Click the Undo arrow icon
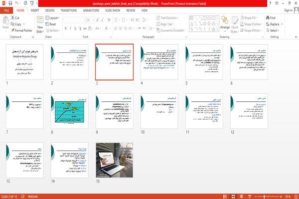The height and width of the screenshot is (199, 299). [x=17, y=3]
